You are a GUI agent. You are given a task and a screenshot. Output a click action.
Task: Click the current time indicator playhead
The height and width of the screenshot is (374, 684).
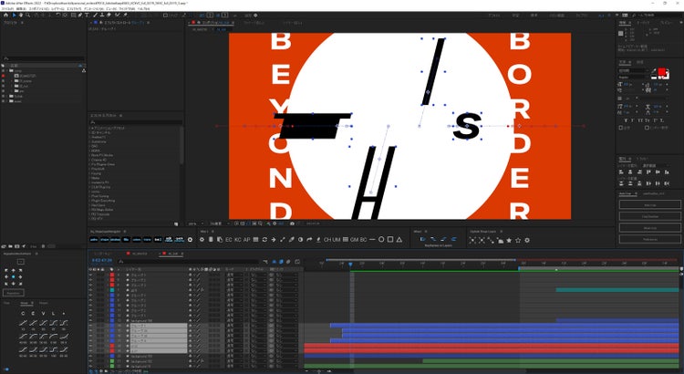pyautogui.click(x=350, y=265)
